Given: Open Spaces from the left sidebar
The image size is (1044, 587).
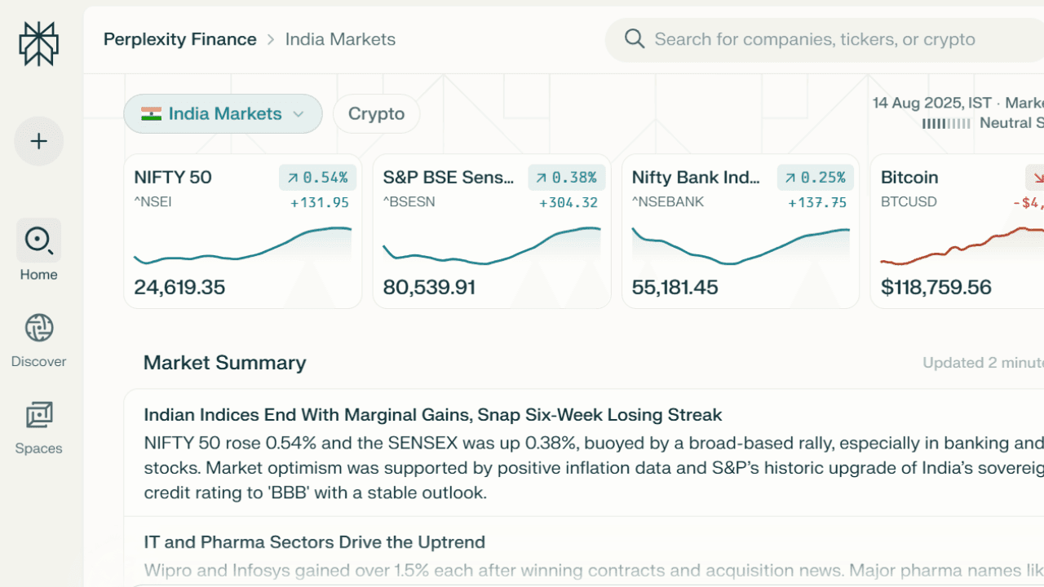Looking at the screenshot, I should coord(38,415).
